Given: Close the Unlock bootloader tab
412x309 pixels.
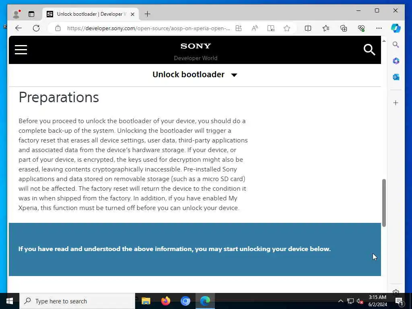Looking at the screenshot, I should point(132,14).
